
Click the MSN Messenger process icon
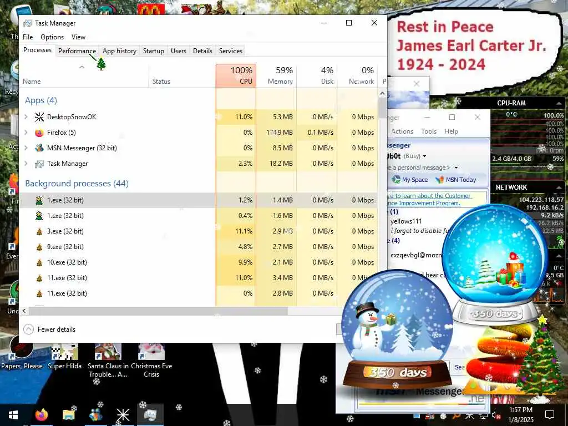pos(39,148)
